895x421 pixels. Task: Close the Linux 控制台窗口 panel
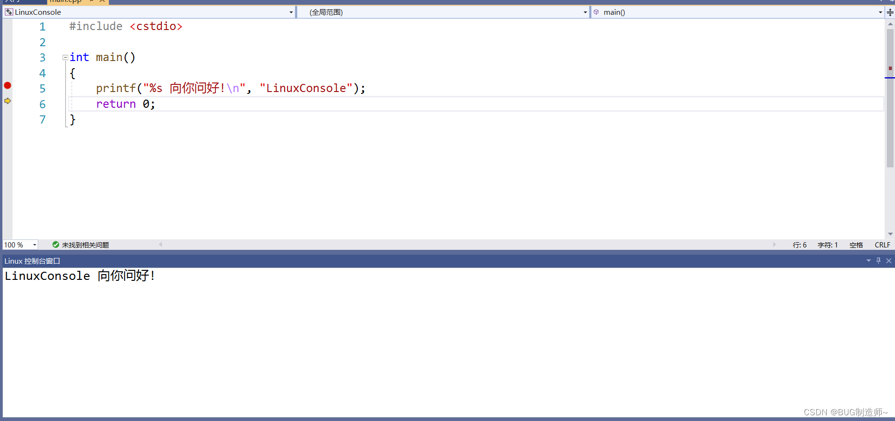[x=889, y=261]
